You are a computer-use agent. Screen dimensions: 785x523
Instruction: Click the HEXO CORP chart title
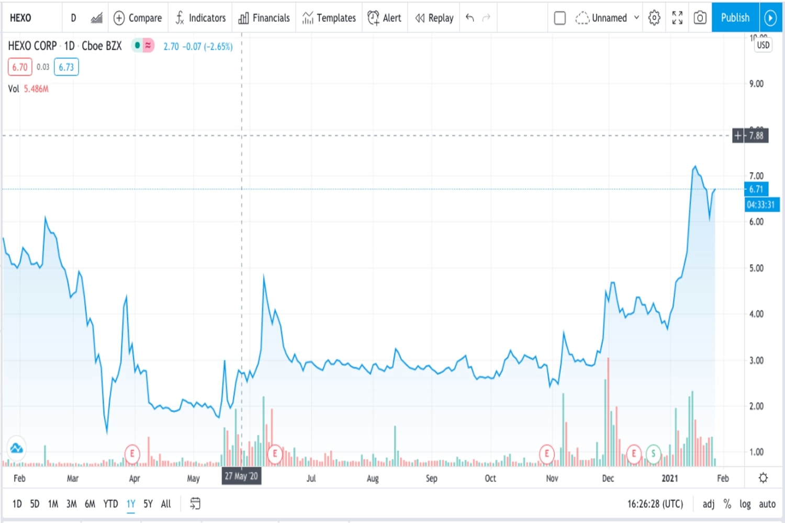click(65, 46)
